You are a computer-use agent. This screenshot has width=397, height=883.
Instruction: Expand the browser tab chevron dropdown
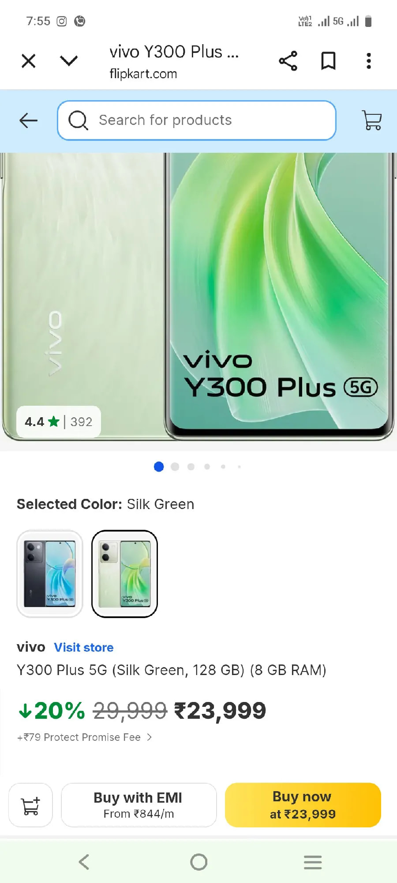(69, 60)
